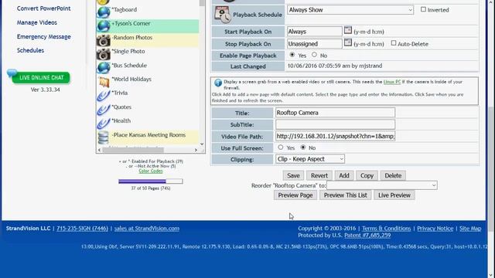The height and width of the screenshot is (278, 495).
Task: Click in the Start Playback On field
Action: tap(315, 32)
